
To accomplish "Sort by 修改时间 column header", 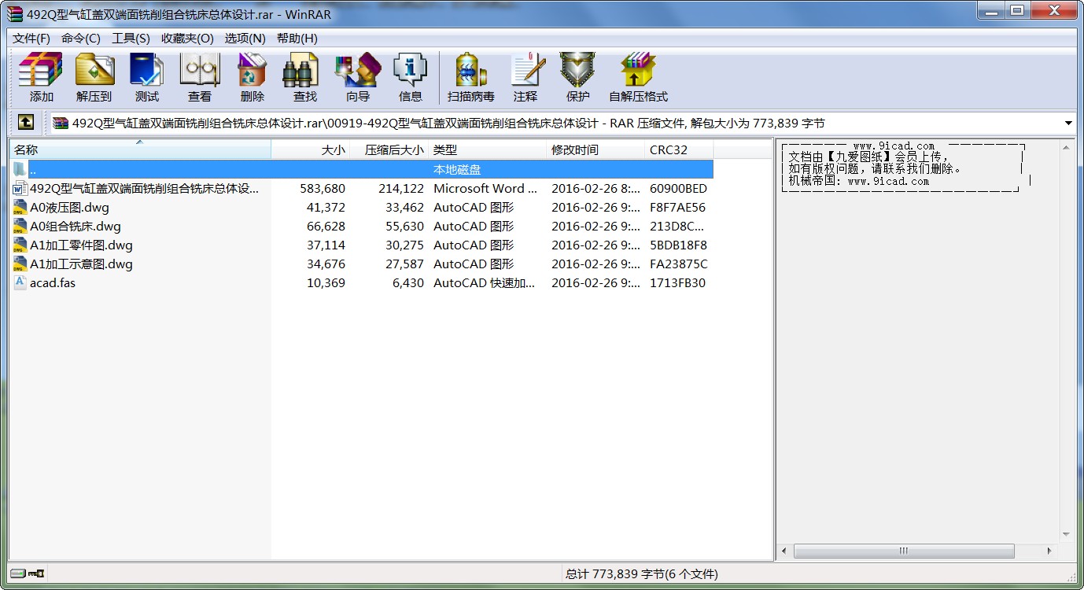I will coord(594,149).
